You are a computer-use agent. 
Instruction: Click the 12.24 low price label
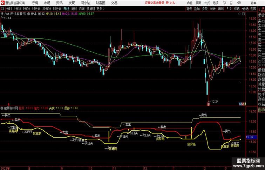215,102
